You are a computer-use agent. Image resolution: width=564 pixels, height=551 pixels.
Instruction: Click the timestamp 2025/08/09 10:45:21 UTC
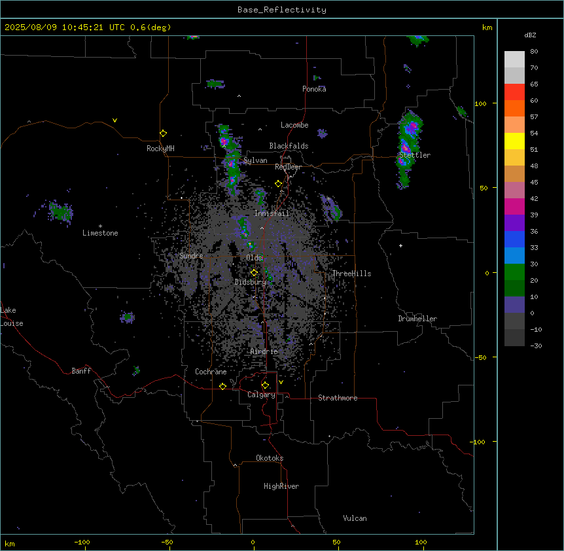tap(64, 27)
